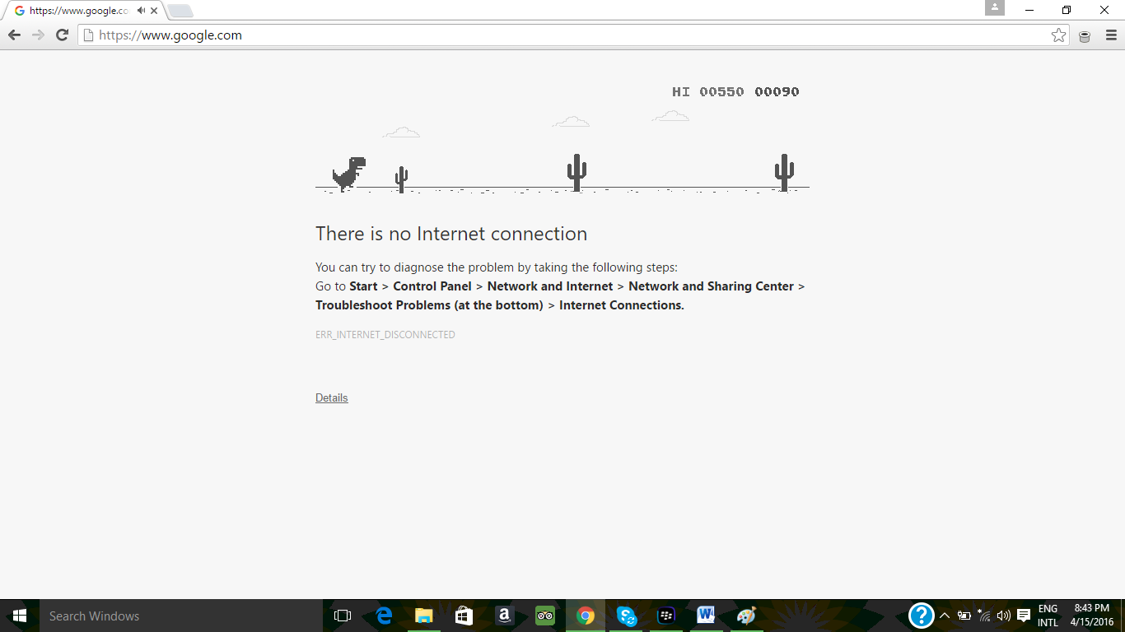Check the battery status tray icon

[964, 616]
